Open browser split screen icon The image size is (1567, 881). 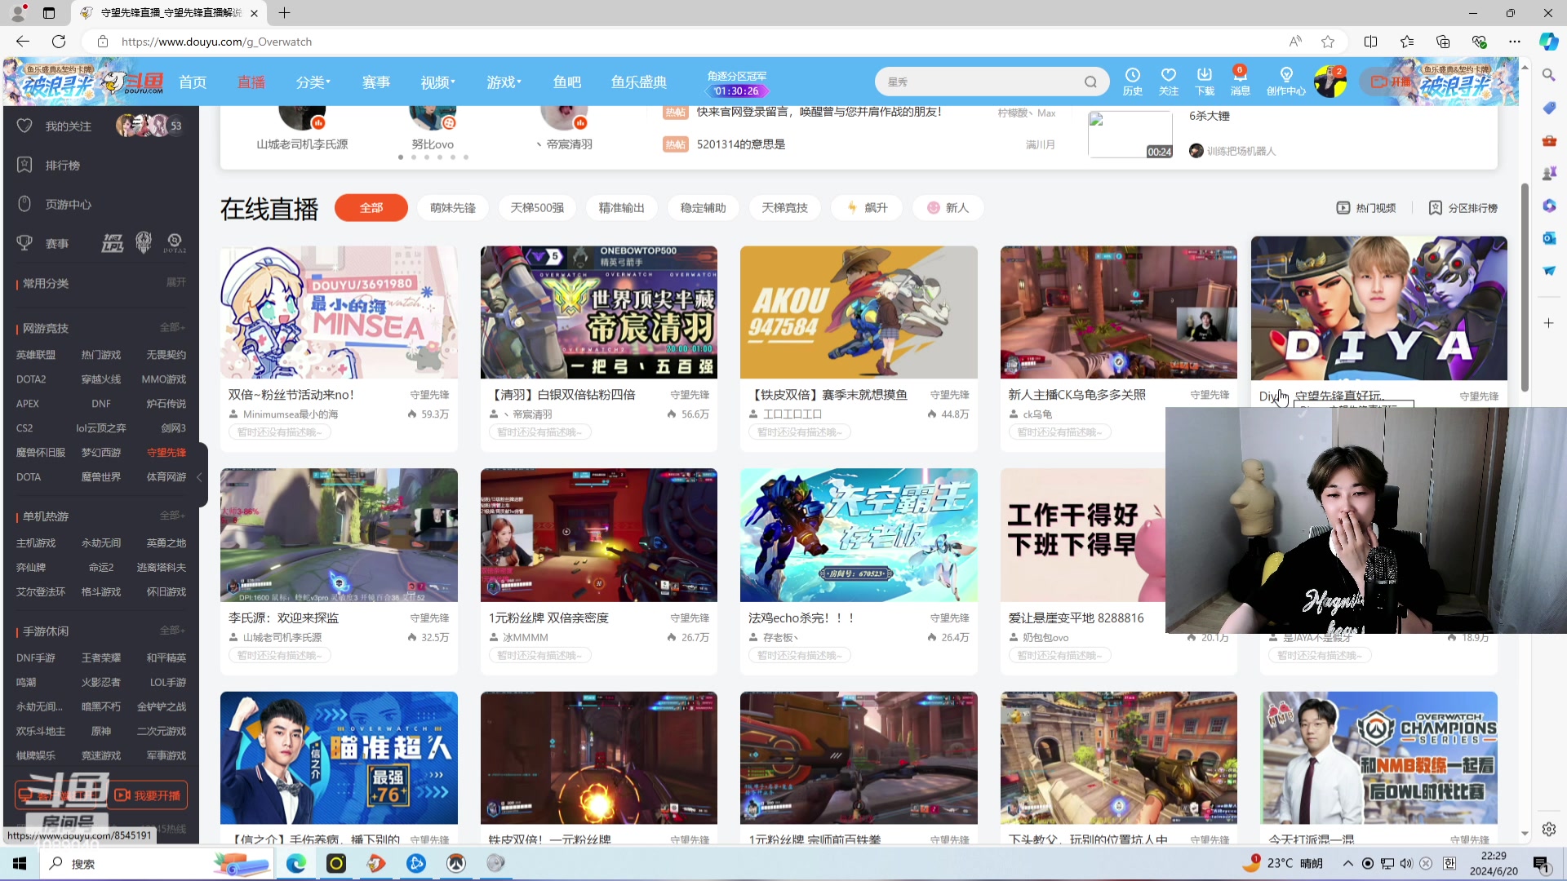pos(1370,42)
